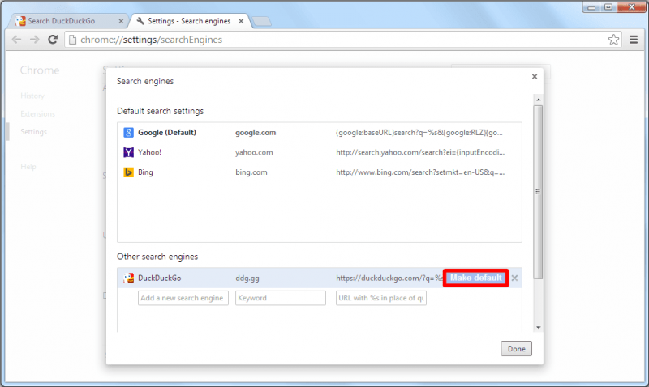
Task: Click the Yahoo search URL text
Action: coord(420,152)
